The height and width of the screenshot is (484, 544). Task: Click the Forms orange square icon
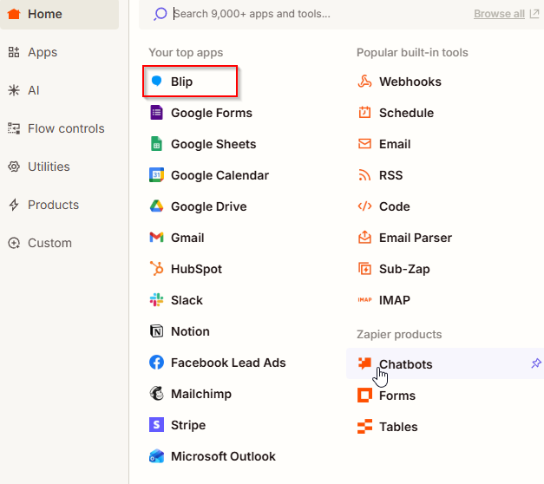click(364, 396)
